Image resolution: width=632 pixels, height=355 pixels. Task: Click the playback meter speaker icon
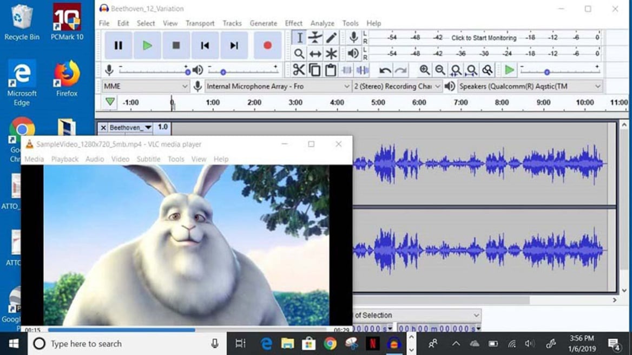click(x=353, y=53)
